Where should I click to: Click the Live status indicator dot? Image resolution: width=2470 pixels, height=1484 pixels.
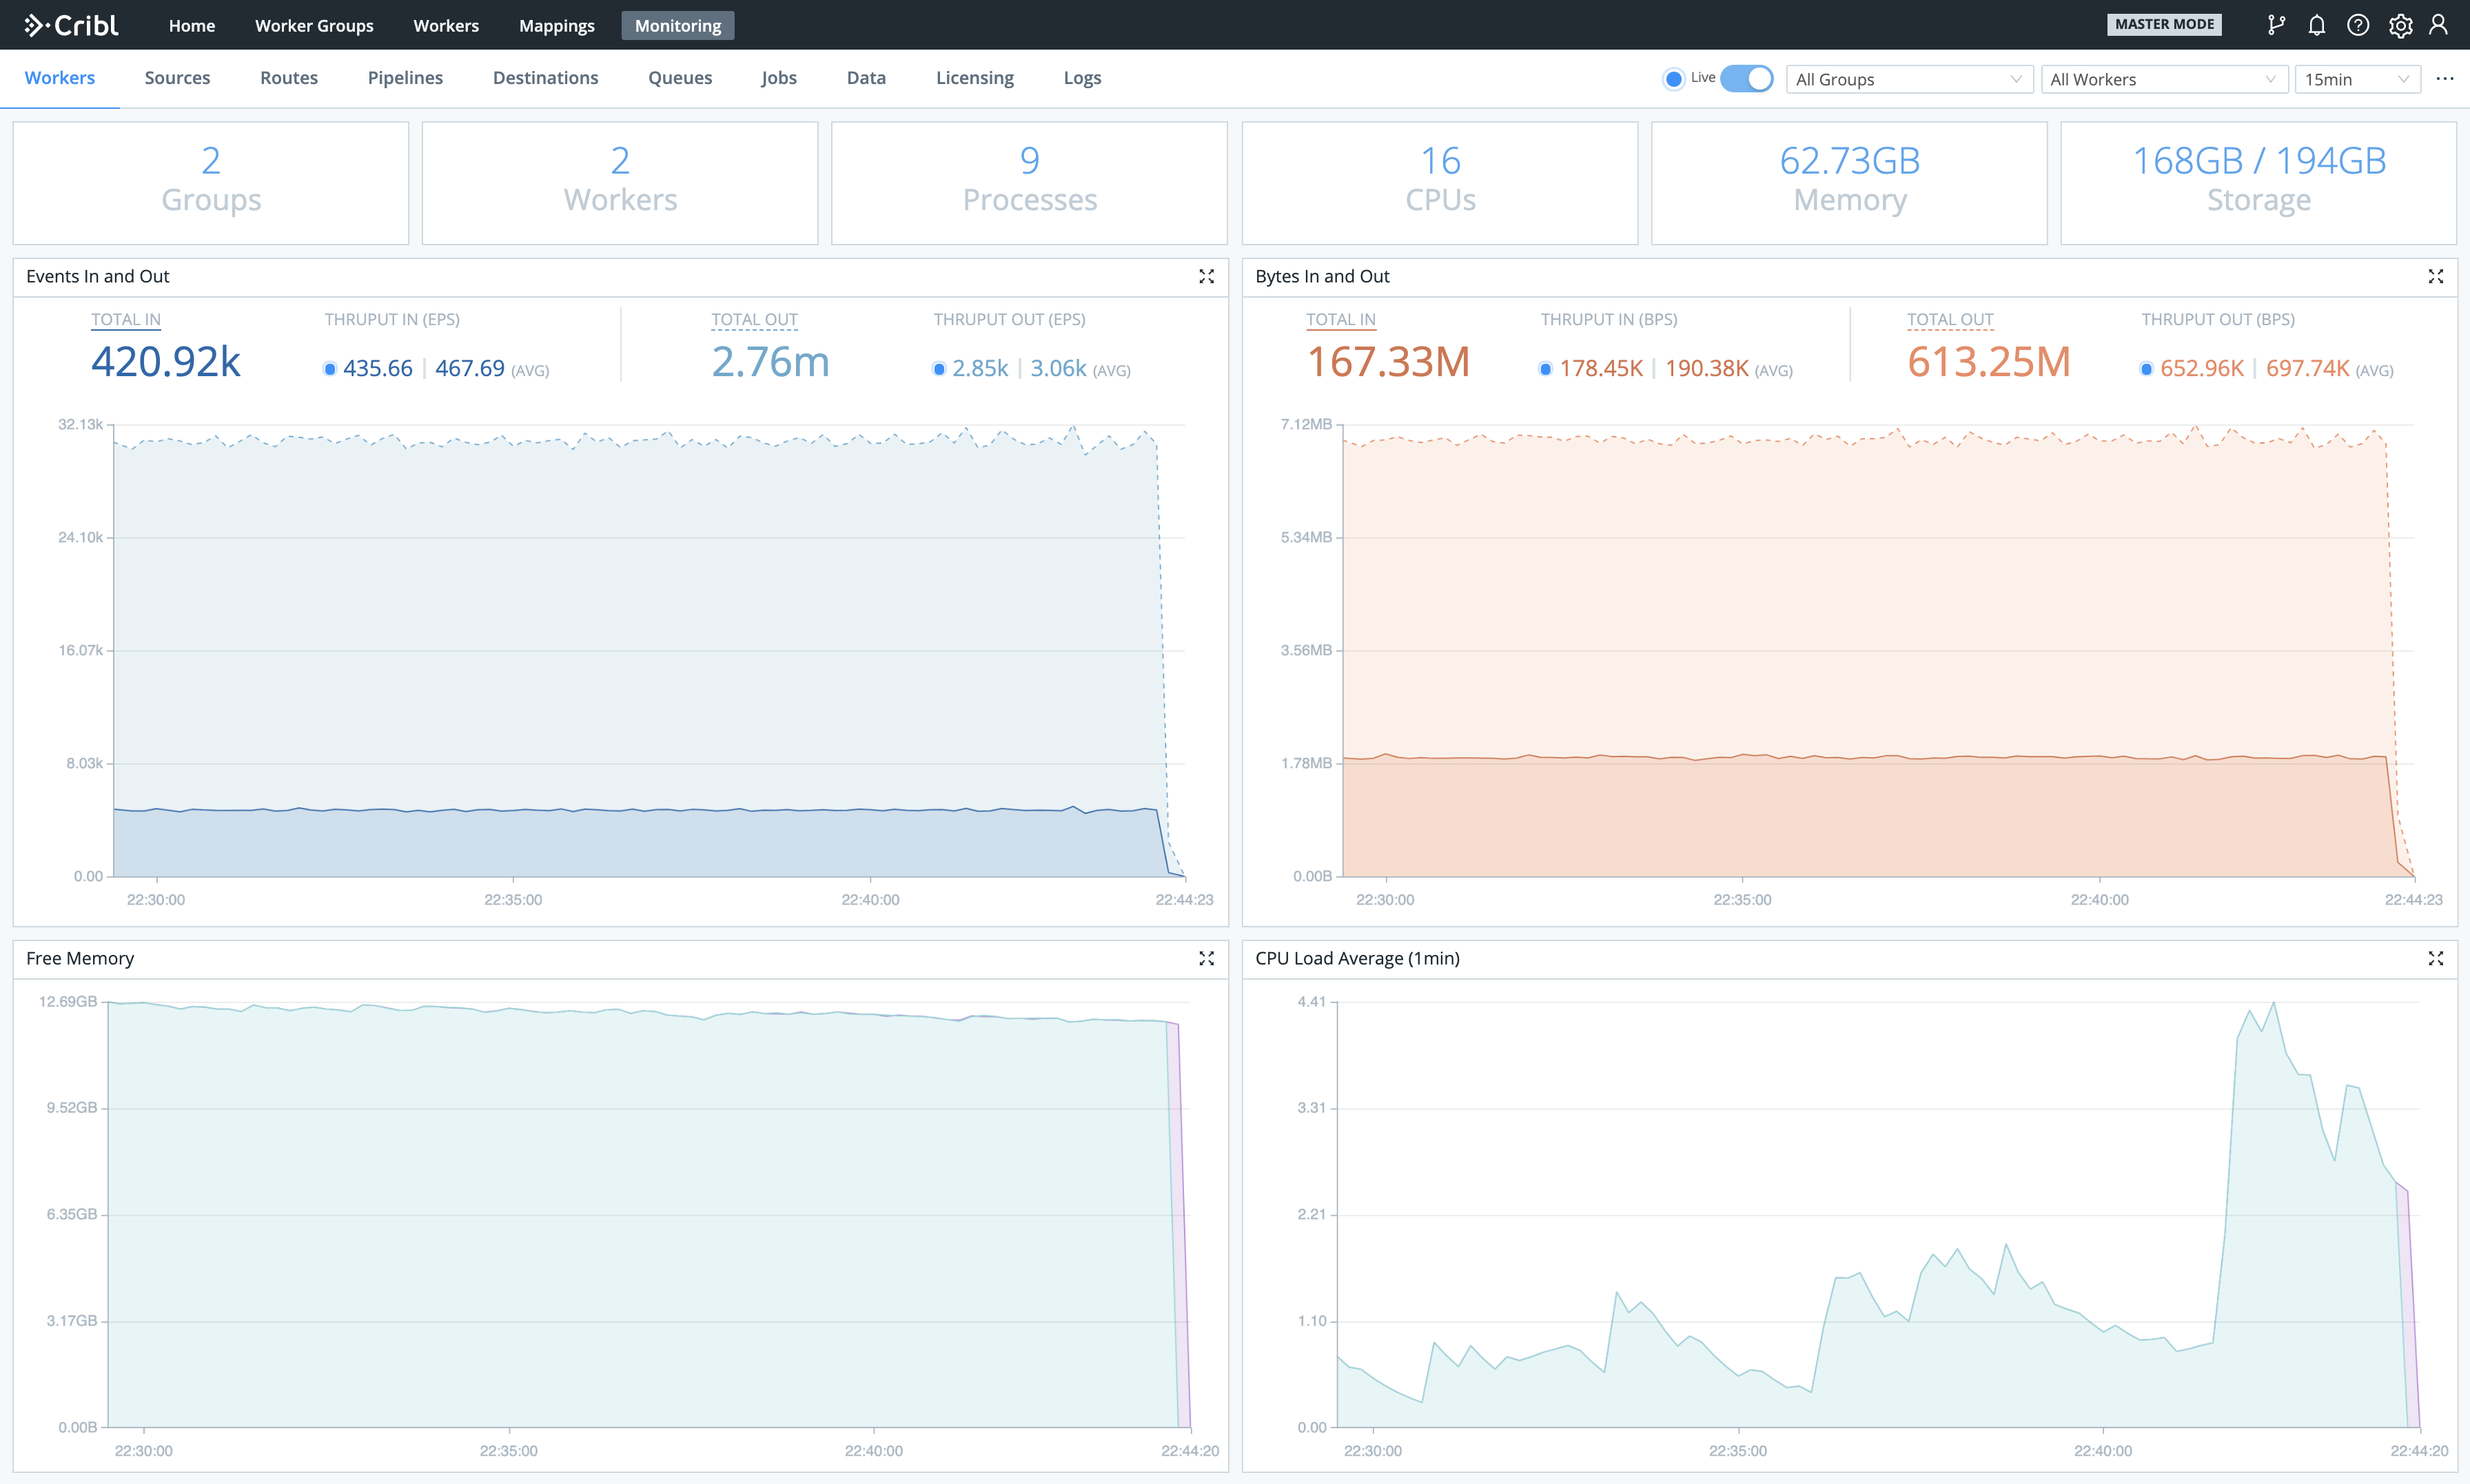1673,79
